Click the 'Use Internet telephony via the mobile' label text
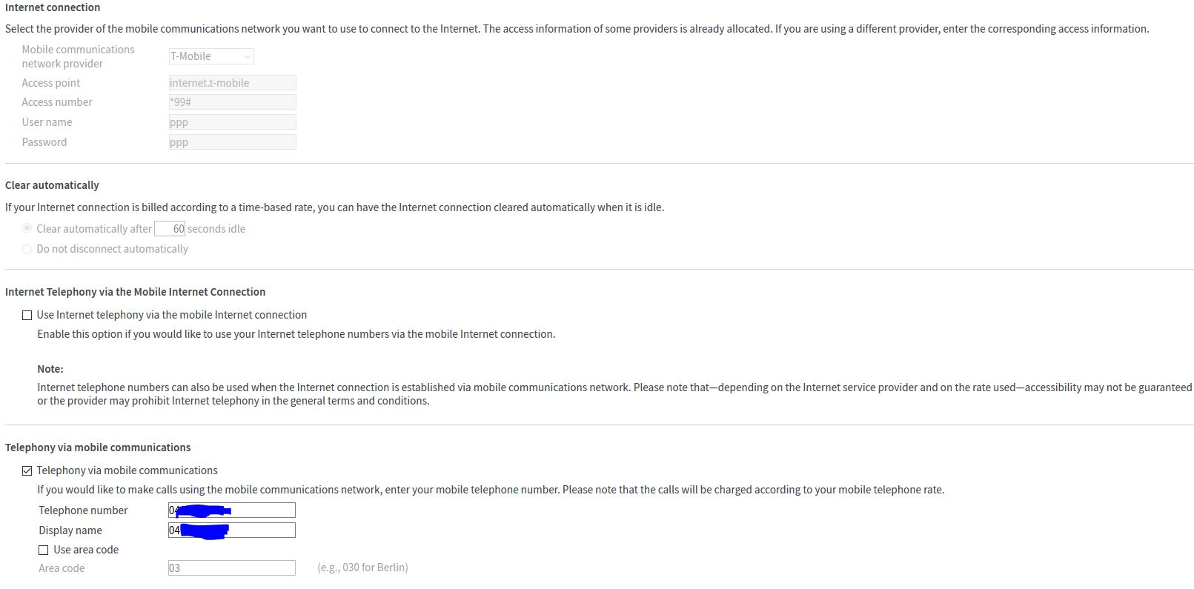The image size is (1194, 589). point(171,315)
